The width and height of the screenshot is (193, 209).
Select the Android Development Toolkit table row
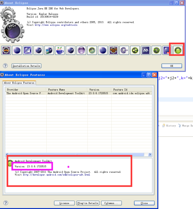point(79,93)
